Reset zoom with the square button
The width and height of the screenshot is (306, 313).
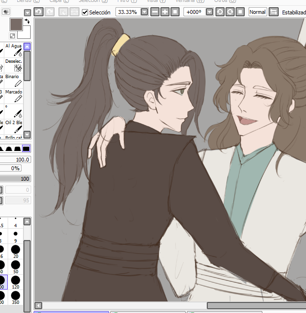[175, 12]
